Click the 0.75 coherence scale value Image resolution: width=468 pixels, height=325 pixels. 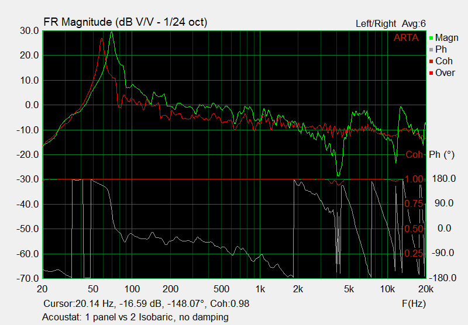click(414, 204)
